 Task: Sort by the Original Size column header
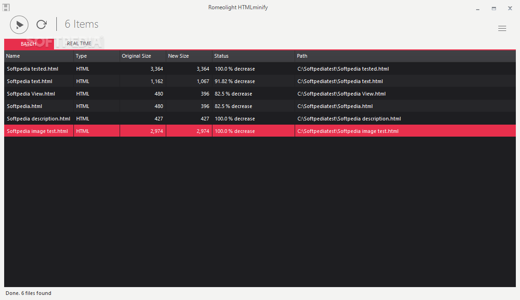point(143,56)
